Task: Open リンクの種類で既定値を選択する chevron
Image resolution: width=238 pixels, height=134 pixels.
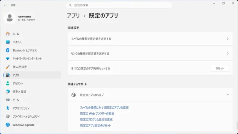Action: [x=228, y=54]
